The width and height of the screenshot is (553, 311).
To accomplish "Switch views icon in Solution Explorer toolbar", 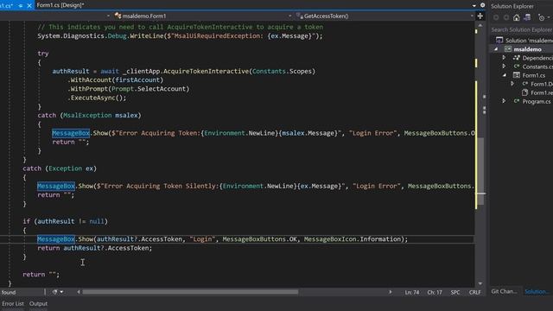I will (527, 17).
